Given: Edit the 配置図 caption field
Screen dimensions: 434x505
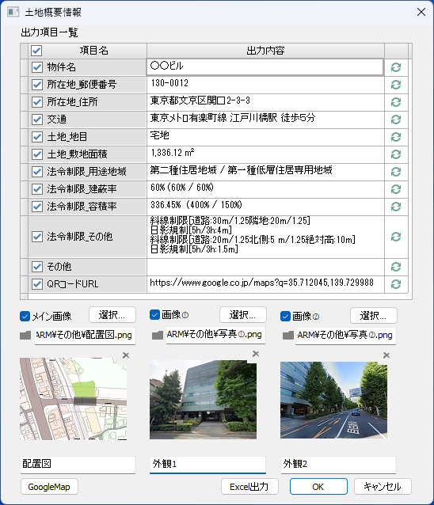Looking at the screenshot, I should point(78,465).
